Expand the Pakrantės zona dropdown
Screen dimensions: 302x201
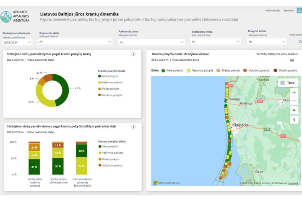point(151,42)
